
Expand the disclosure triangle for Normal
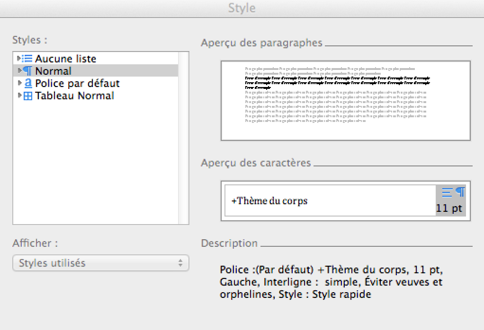pos(20,71)
